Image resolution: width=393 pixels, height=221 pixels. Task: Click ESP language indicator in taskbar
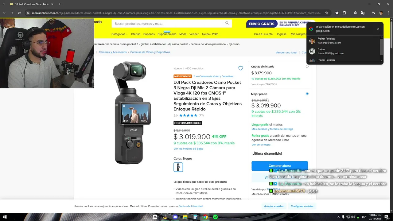[x=364, y=217]
